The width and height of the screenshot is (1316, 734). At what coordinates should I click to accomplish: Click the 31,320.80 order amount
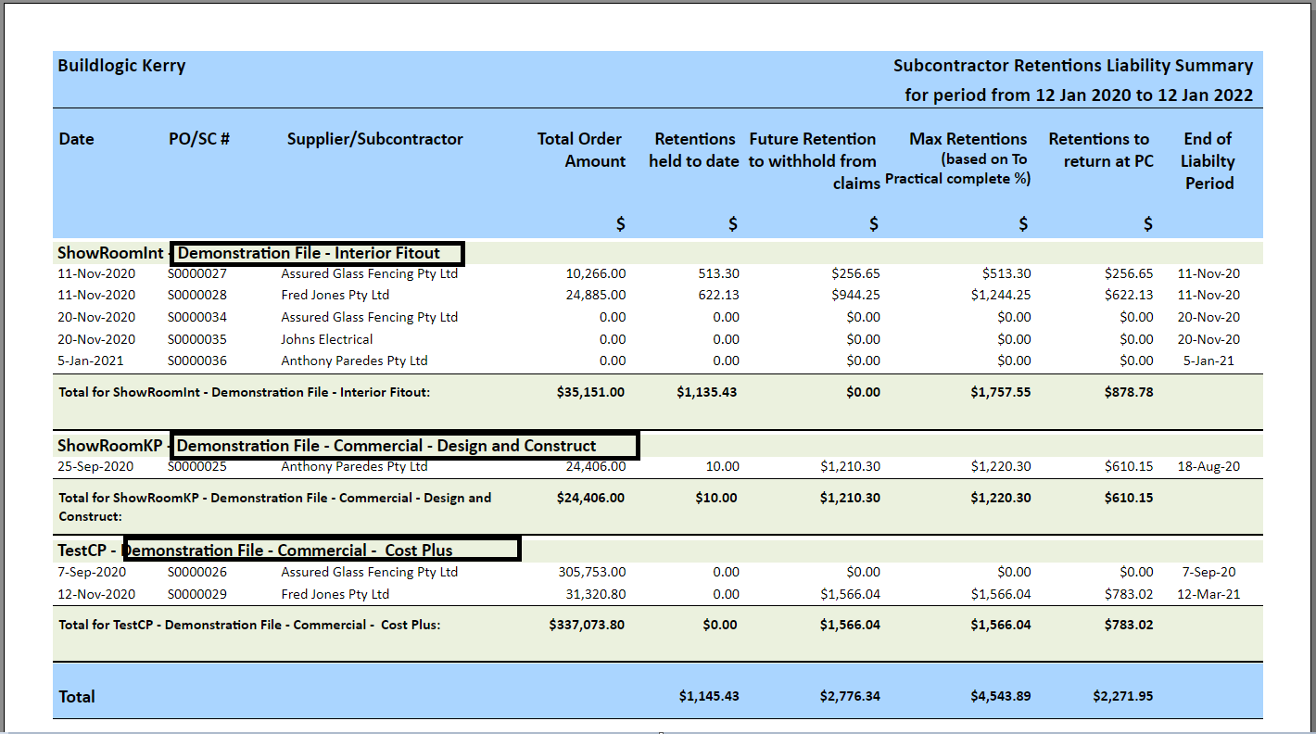click(x=596, y=594)
